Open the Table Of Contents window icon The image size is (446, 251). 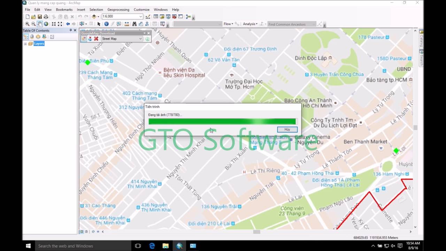pyautogui.click(x=156, y=16)
